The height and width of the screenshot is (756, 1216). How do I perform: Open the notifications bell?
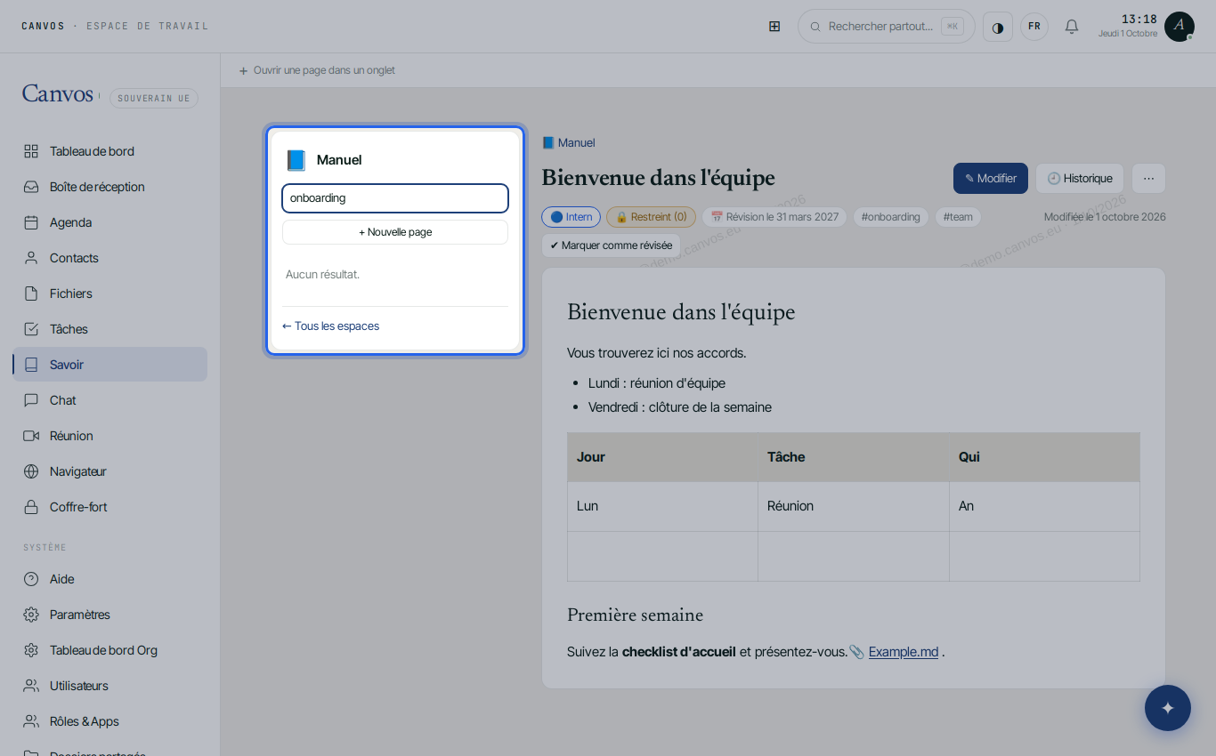click(x=1072, y=27)
